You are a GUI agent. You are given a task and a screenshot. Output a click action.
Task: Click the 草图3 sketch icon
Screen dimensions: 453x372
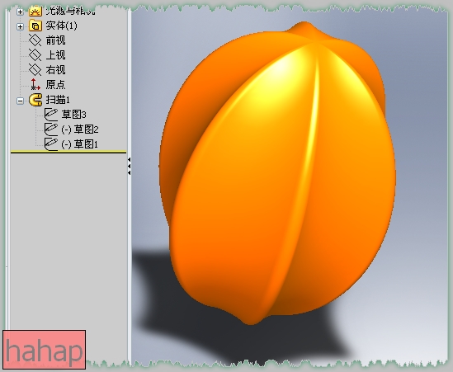pos(51,115)
